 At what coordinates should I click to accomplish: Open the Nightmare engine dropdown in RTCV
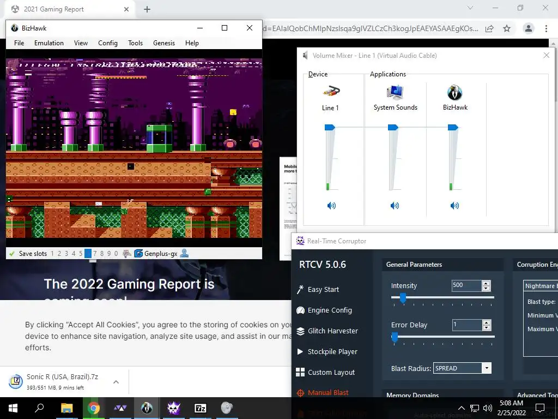pos(541,286)
